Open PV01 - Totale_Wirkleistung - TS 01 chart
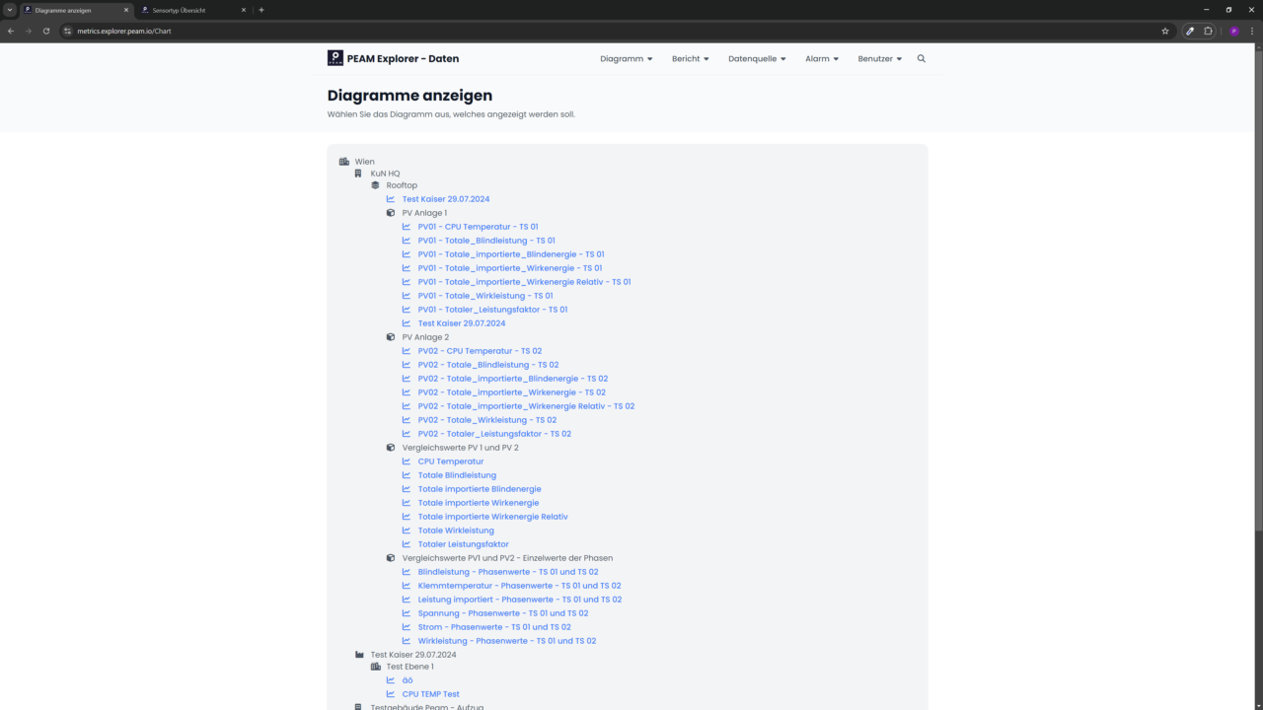The height and width of the screenshot is (710, 1263). pos(484,296)
